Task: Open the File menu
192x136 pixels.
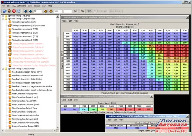Action: pyautogui.click(x=3, y=6)
